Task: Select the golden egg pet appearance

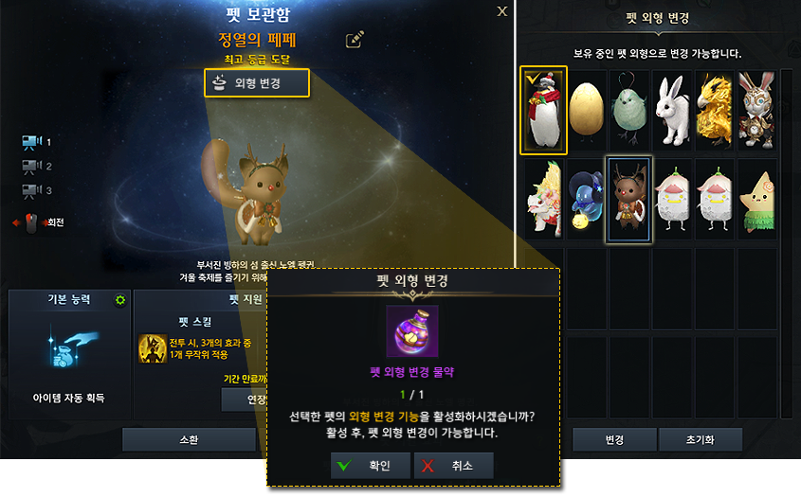Action: coord(587,110)
